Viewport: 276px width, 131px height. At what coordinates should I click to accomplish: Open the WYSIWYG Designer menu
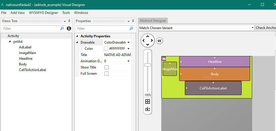pyautogui.click(x=43, y=13)
